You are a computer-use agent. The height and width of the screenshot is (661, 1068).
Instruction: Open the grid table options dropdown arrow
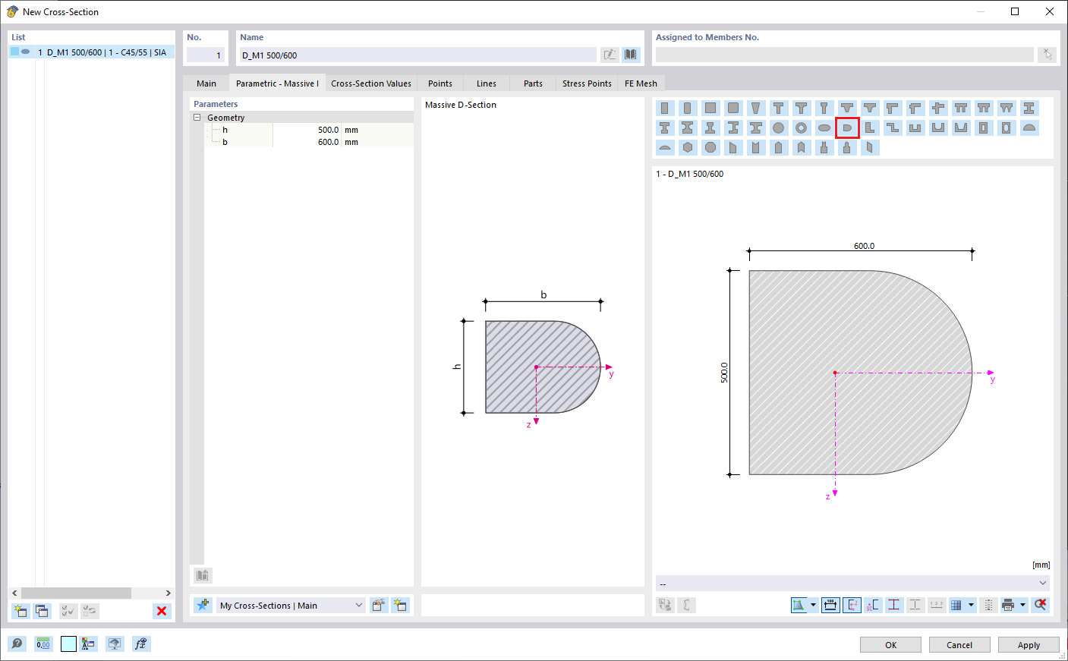pyautogui.click(x=971, y=605)
